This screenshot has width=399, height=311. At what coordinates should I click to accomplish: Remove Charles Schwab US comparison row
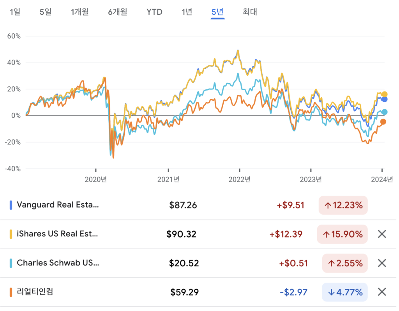click(x=382, y=263)
